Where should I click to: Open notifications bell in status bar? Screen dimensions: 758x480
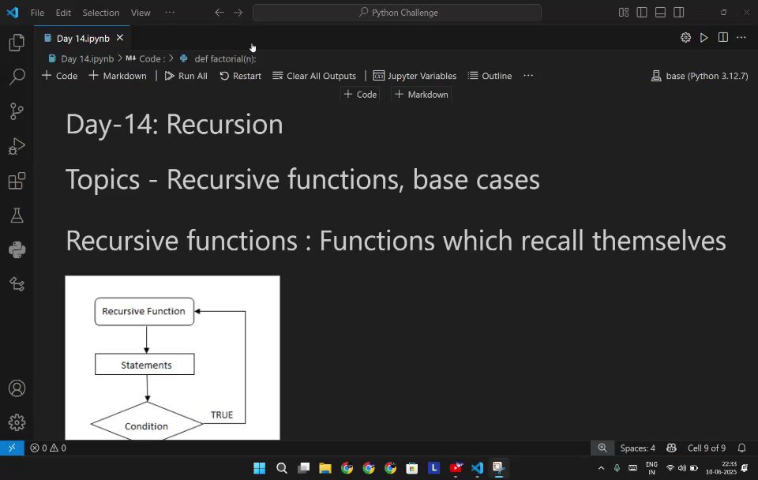741,448
